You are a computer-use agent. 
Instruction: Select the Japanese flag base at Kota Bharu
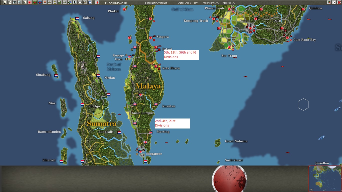coord(156,66)
